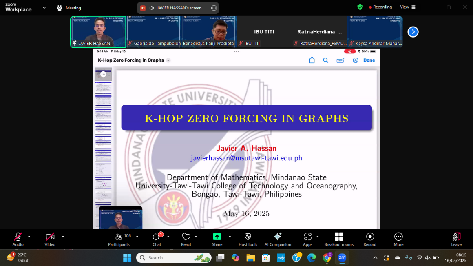
Task: Open Windows taskbar Search box
Action: (174, 258)
